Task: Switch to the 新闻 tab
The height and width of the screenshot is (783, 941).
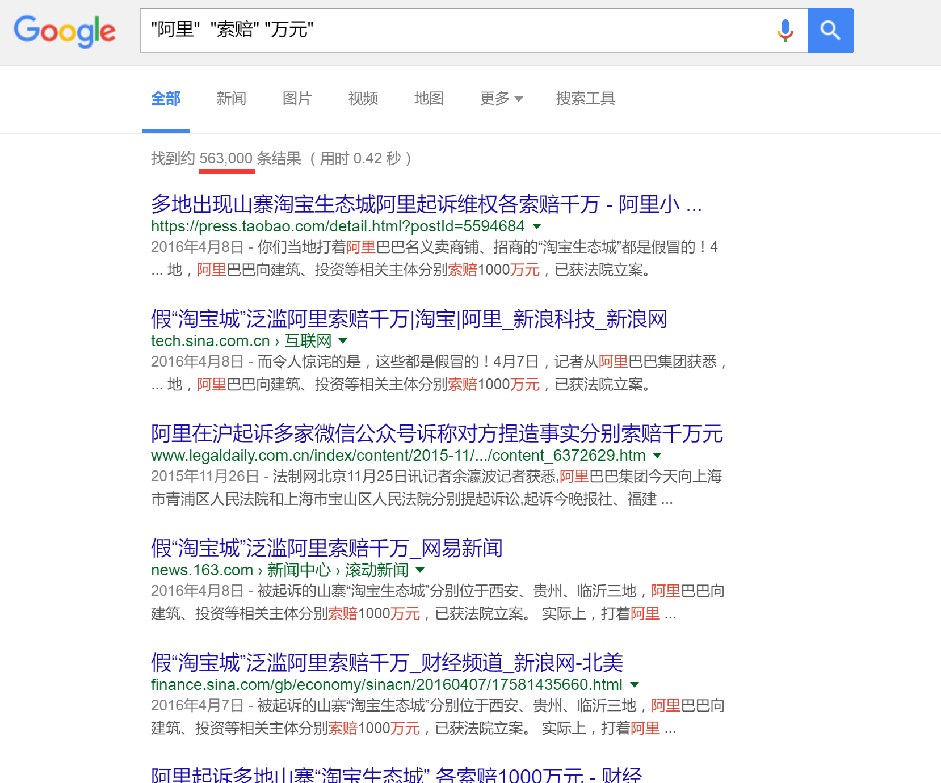Action: point(231,99)
